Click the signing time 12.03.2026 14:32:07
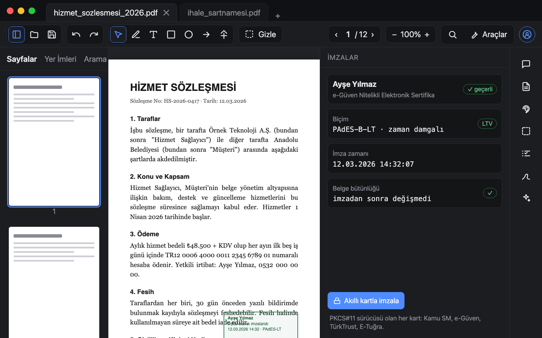 coord(373,164)
